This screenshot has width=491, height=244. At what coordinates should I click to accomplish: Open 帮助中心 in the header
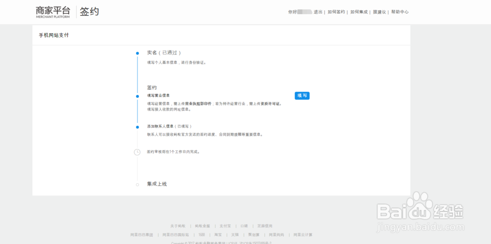pyautogui.click(x=400, y=12)
